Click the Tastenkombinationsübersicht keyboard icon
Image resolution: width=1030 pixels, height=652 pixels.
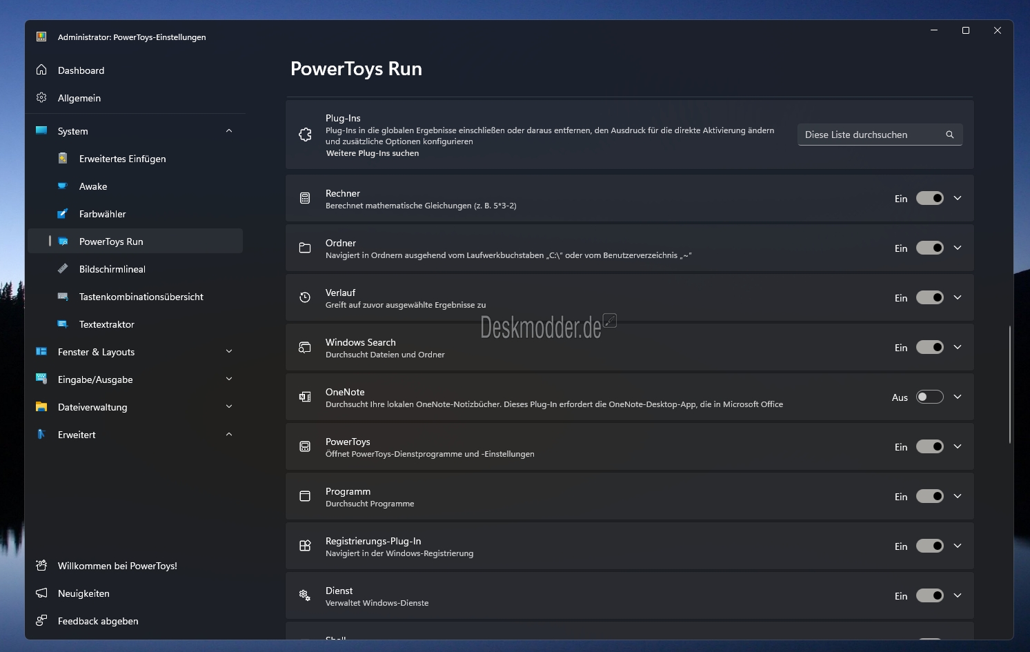pyautogui.click(x=63, y=296)
